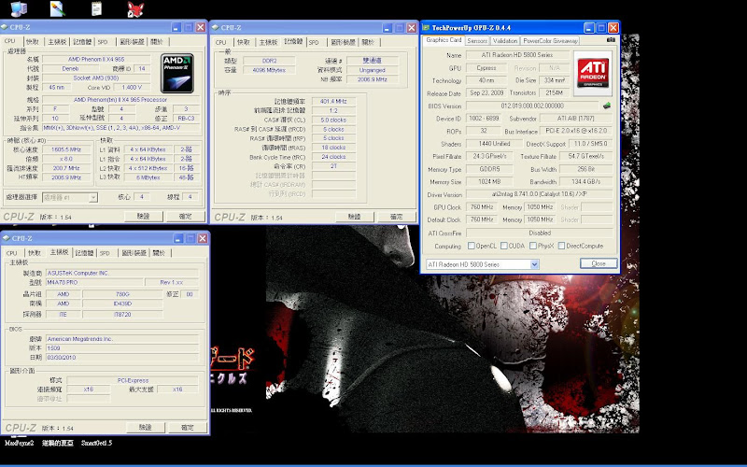Click the 1440 Unified shaders value
This screenshot has height=467, width=747.
(x=494, y=144)
